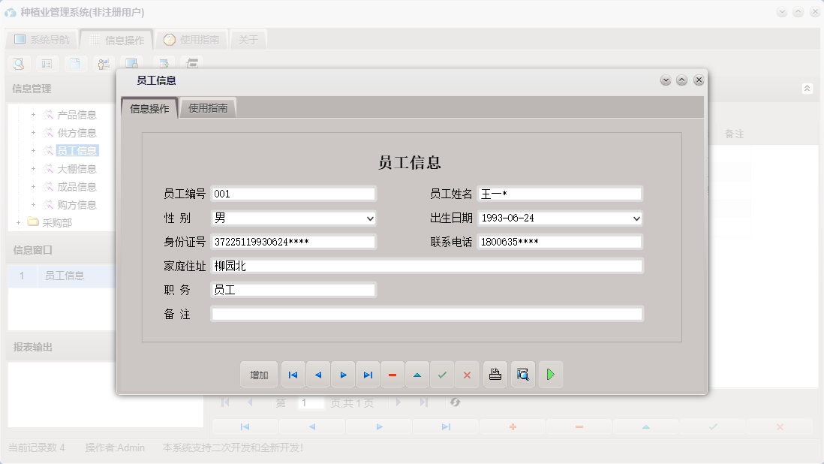The height and width of the screenshot is (464, 824).
Task: Select the green run arrow in the dialog
Action: pos(550,374)
